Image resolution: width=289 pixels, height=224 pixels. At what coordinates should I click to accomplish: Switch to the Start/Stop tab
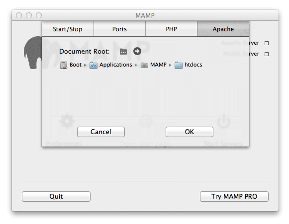pyautogui.click(x=68, y=29)
